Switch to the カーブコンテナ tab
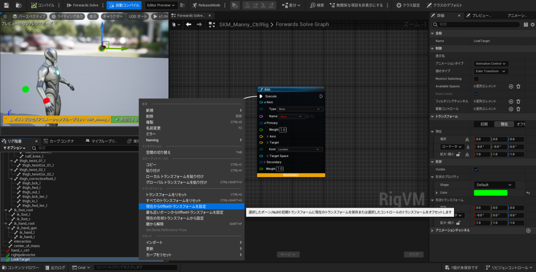The height and width of the screenshot is (272, 536). [x=59, y=141]
